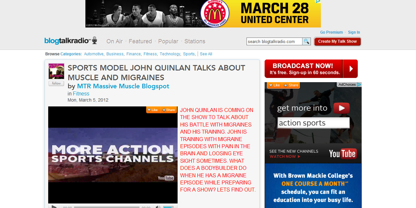Browse the Finance category

[x=133, y=54]
